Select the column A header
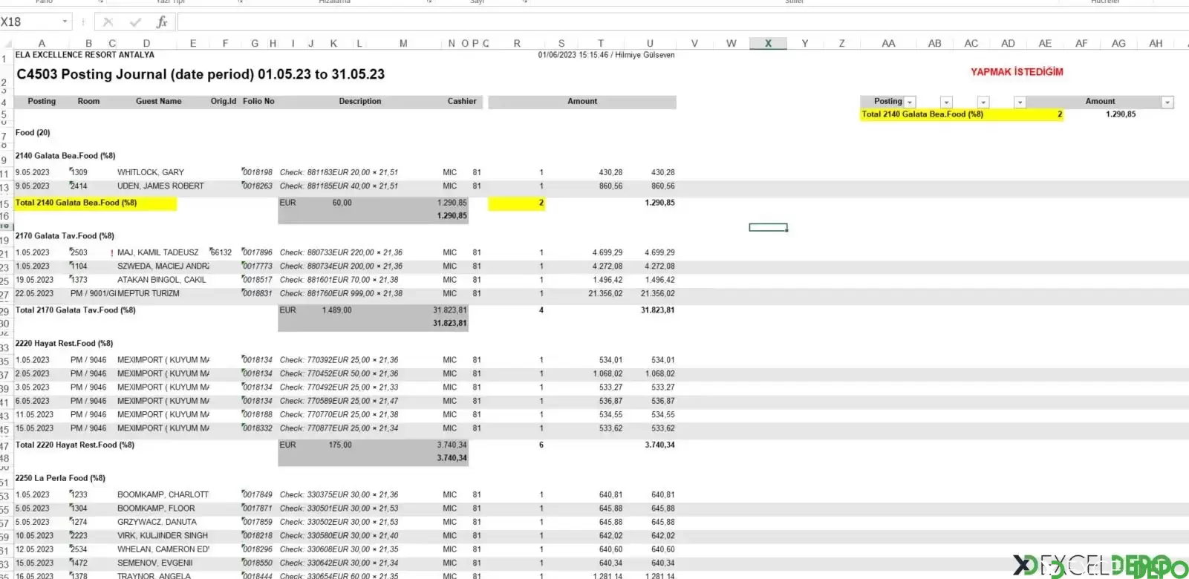Viewport: 1189px width, 579px height. coord(42,44)
